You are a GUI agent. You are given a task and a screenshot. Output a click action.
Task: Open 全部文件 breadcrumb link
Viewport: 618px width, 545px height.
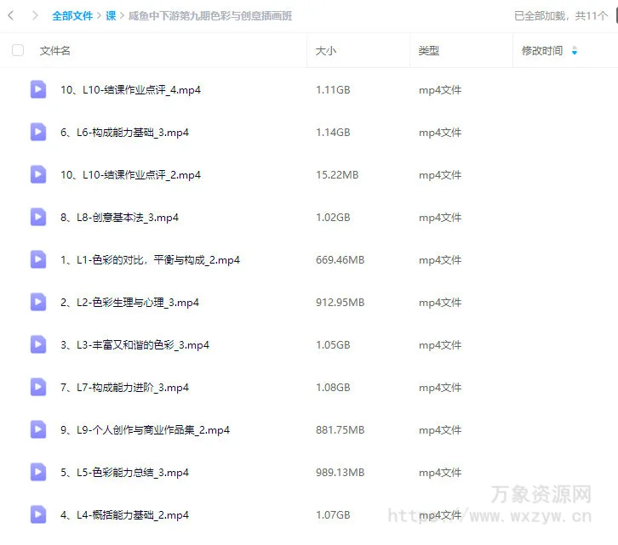pyautogui.click(x=72, y=15)
